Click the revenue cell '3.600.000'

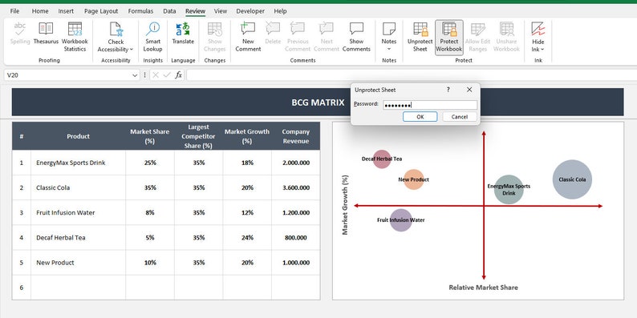tap(296, 187)
